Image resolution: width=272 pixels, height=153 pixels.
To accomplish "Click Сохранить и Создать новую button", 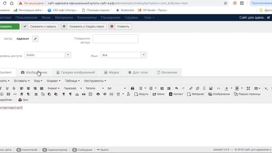I will pos(84,26).
